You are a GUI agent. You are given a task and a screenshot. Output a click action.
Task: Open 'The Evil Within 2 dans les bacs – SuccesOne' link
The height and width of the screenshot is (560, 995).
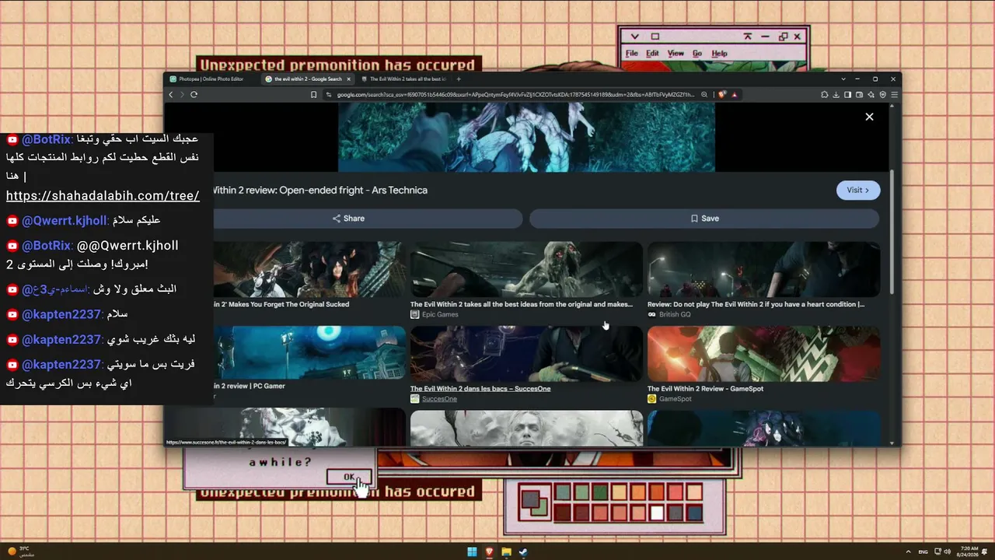tap(480, 389)
